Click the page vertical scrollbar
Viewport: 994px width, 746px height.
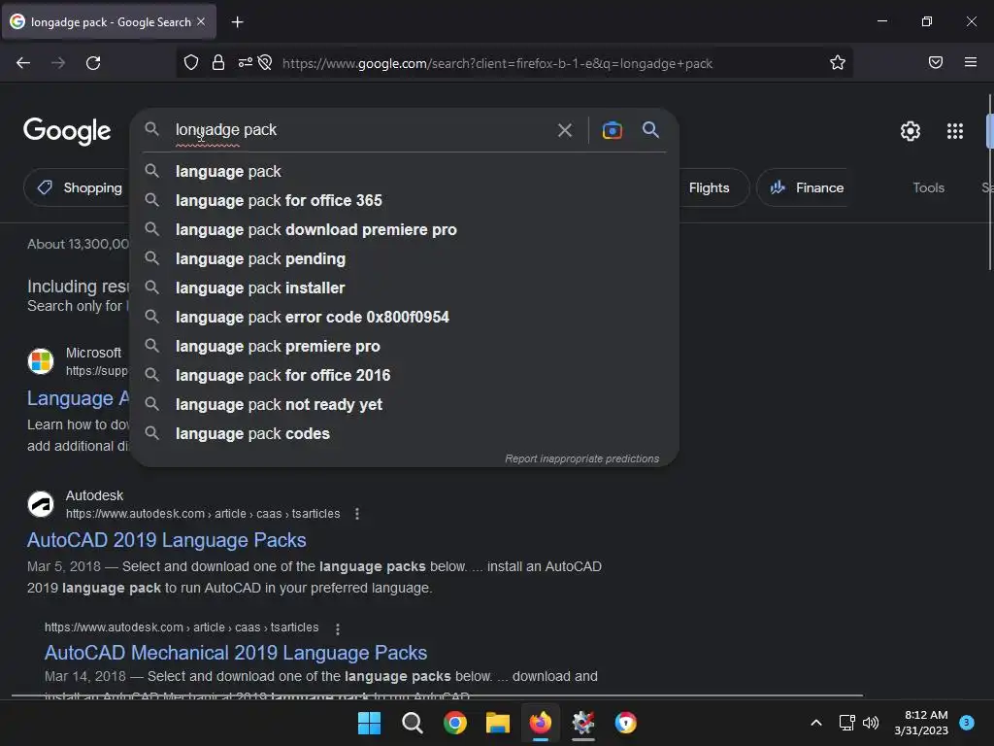[x=989, y=183]
